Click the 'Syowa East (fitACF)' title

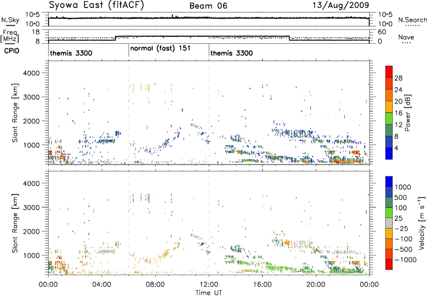97,5
